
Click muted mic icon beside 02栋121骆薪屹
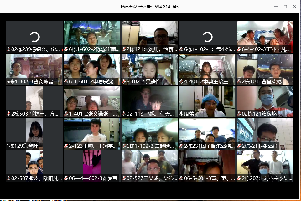coord(239,114)
